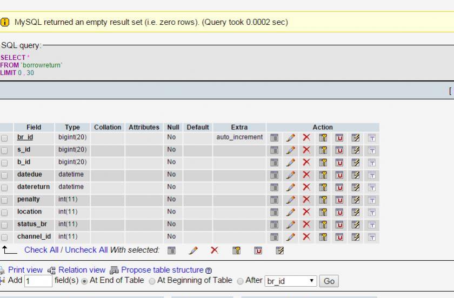Open the After field dropdown showing br_id
This screenshot has width=454, height=298.
coord(291,281)
